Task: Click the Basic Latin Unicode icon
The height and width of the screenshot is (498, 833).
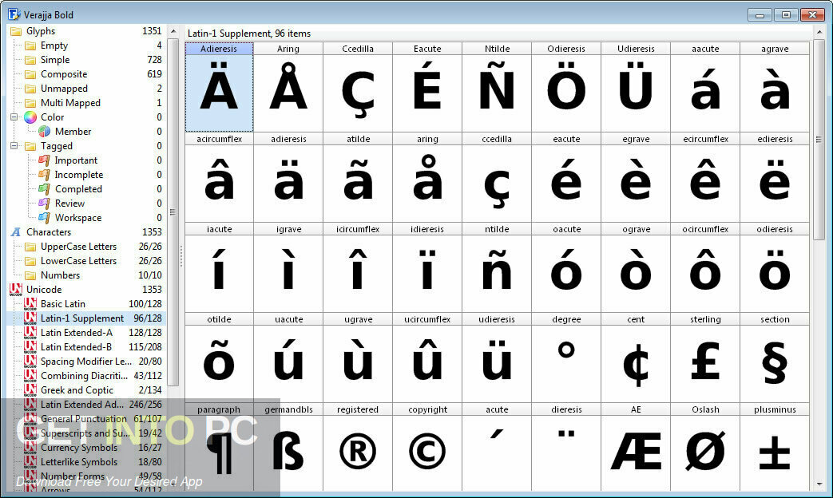Action: click(x=30, y=304)
